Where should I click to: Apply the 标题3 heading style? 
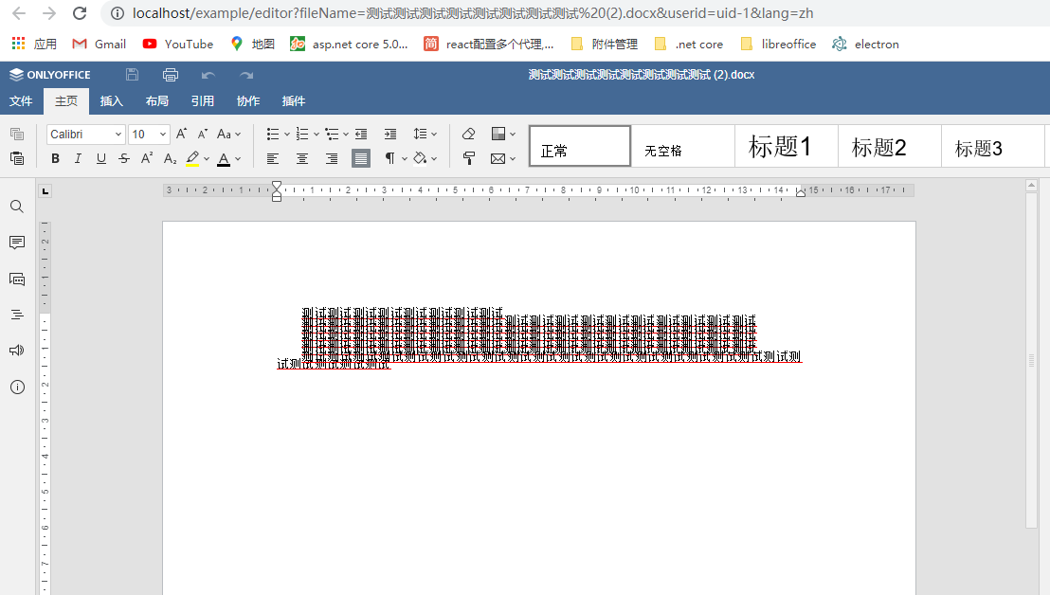coord(992,146)
